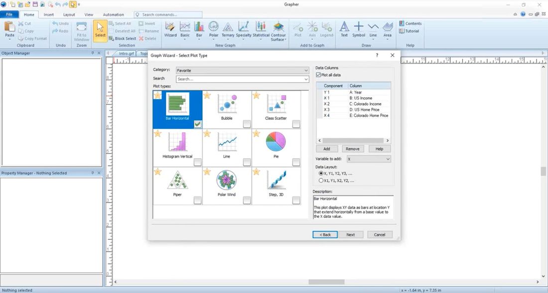The width and height of the screenshot is (548, 293).
Task: Select the Symbol draw tool
Action: [359, 29]
